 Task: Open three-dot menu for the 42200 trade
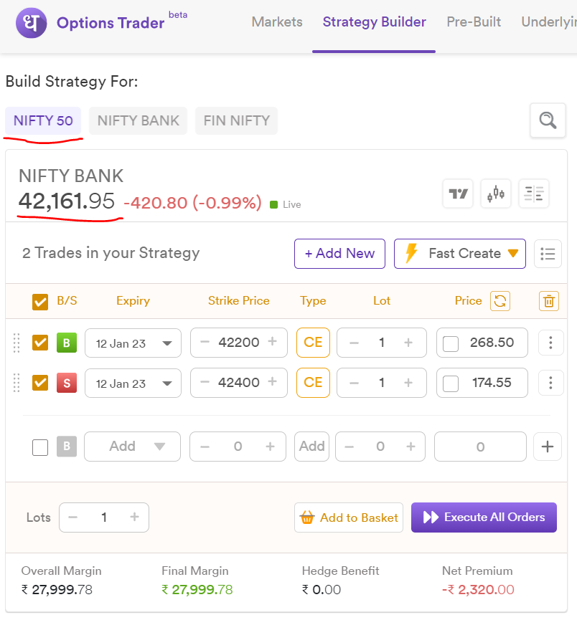pyautogui.click(x=550, y=343)
